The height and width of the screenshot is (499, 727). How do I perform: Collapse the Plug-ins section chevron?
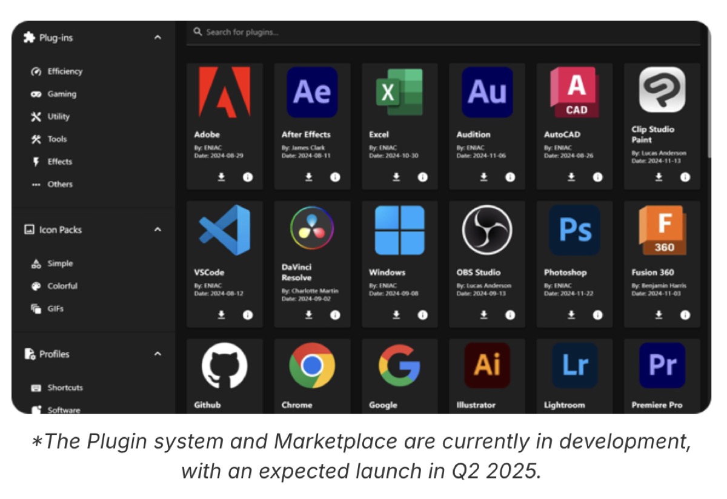click(x=158, y=38)
